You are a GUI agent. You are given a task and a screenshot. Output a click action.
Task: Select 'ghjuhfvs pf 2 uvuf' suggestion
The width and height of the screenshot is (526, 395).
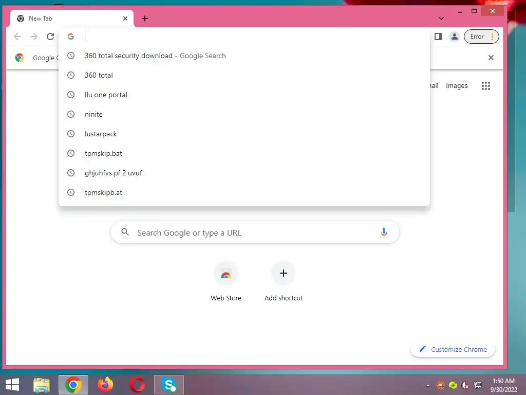[x=244, y=173]
